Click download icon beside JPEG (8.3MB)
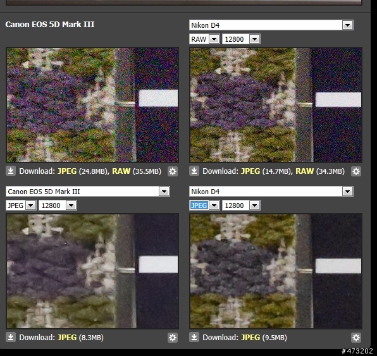Image resolution: width=377 pixels, height=356 pixels. (11, 338)
